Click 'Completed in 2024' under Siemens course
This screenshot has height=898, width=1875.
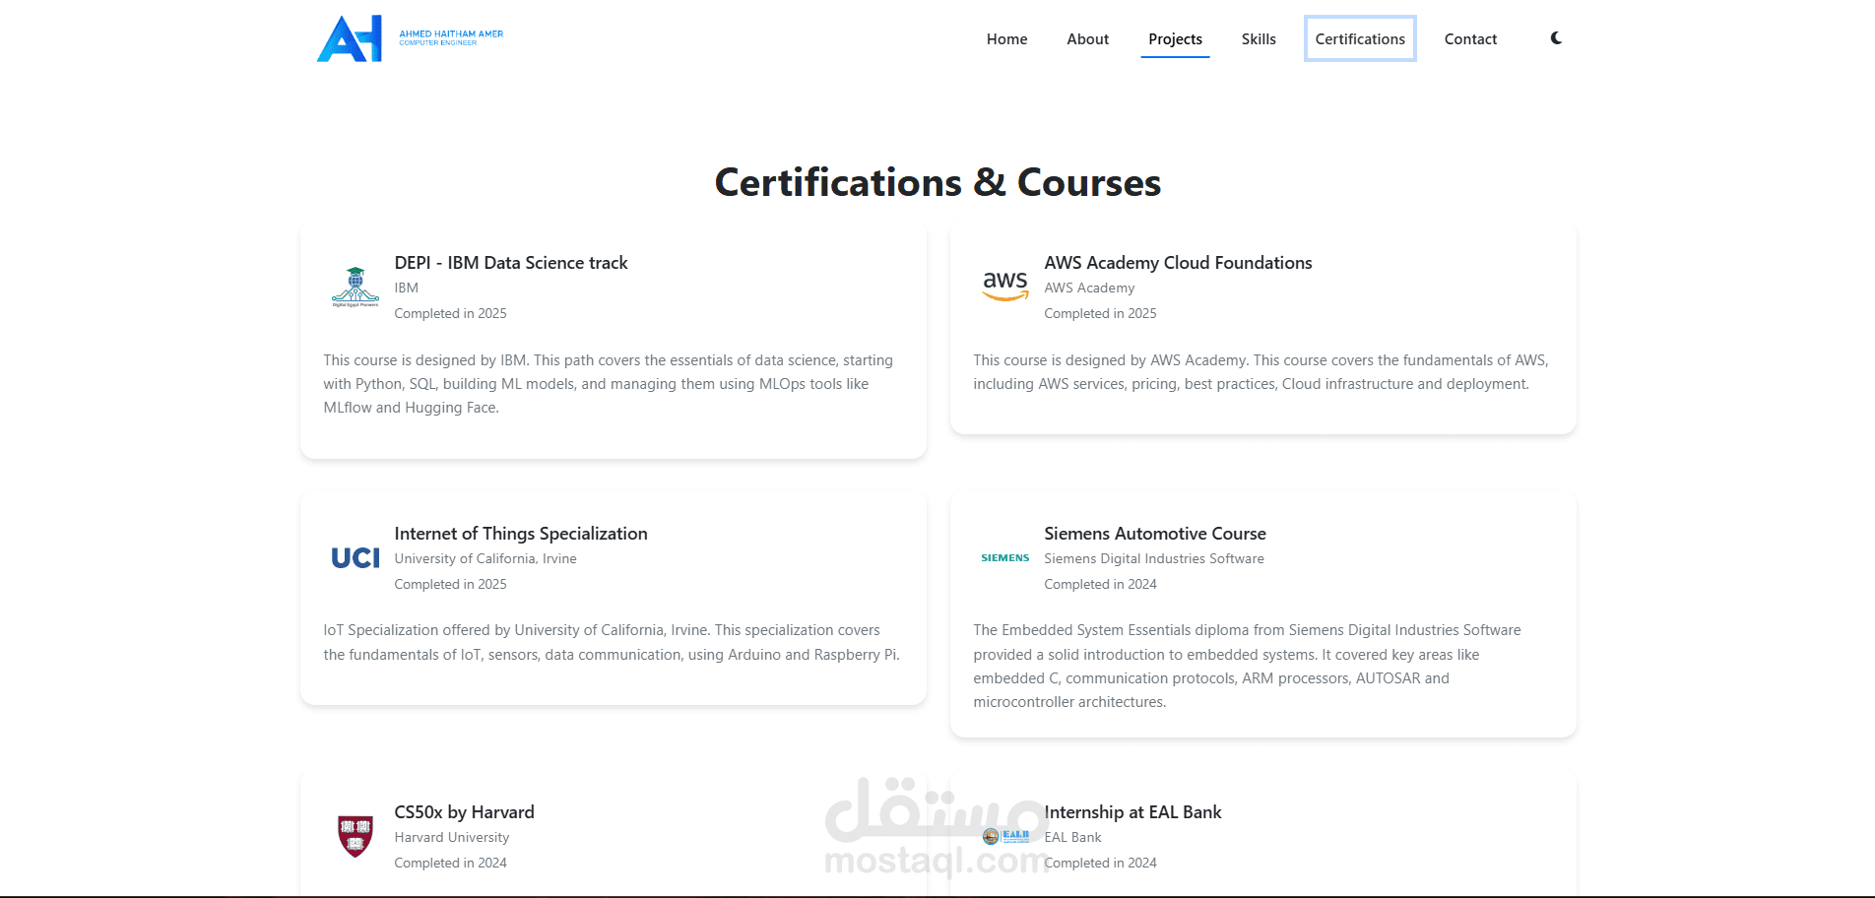(x=1100, y=584)
